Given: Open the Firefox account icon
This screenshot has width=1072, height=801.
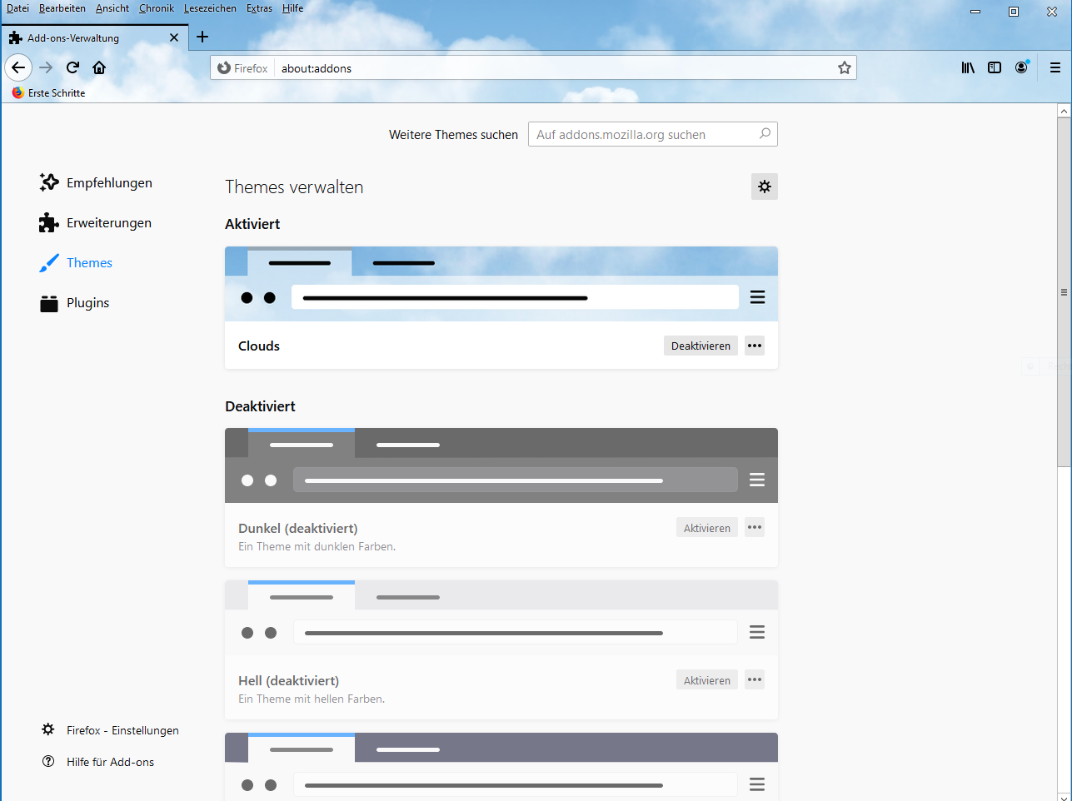Looking at the screenshot, I should click(1021, 68).
